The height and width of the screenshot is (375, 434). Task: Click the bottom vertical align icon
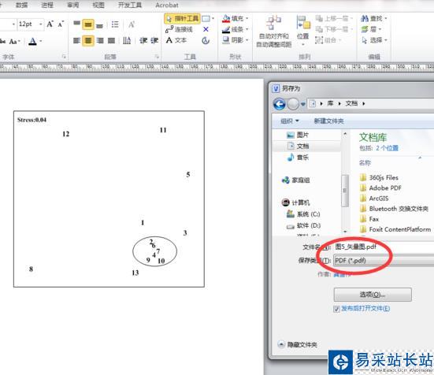point(100,26)
